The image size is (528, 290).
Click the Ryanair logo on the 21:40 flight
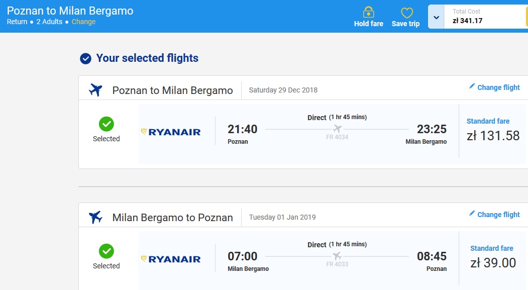point(171,132)
